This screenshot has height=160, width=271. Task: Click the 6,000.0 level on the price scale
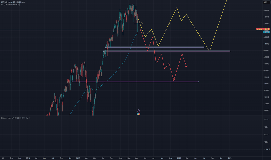tap(265, 70)
